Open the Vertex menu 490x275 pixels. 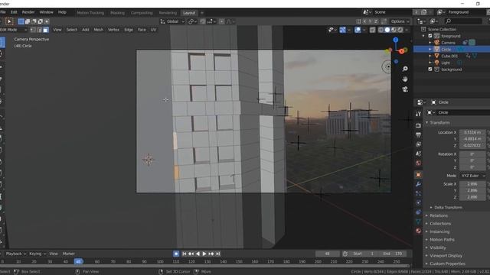tap(113, 30)
